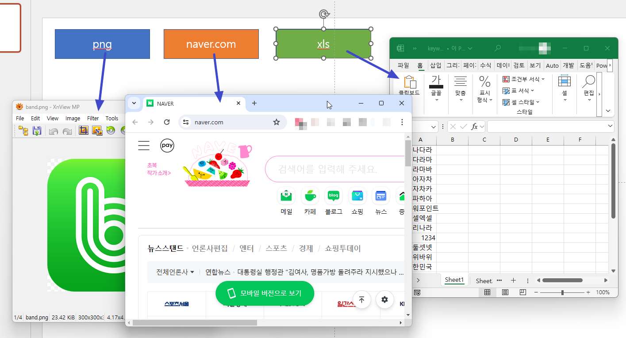Open the Resize image tool in XnView
The height and width of the screenshot is (338, 626).
point(97,130)
